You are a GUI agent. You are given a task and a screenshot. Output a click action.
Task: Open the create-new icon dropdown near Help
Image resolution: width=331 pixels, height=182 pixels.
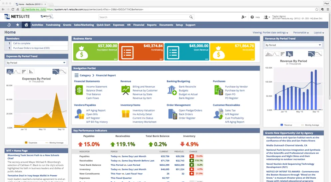(x=244, y=17)
